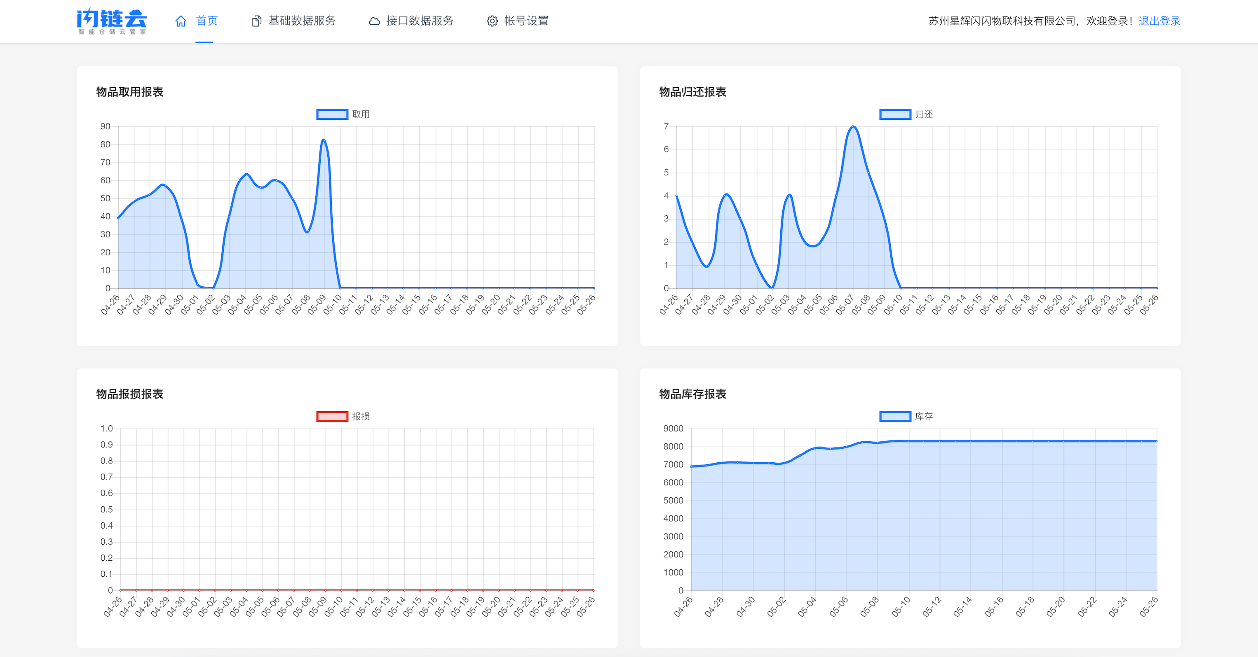1258x657 pixels.
Task: Toggle the 取用 legend swatch
Action: pyautogui.click(x=332, y=114)
